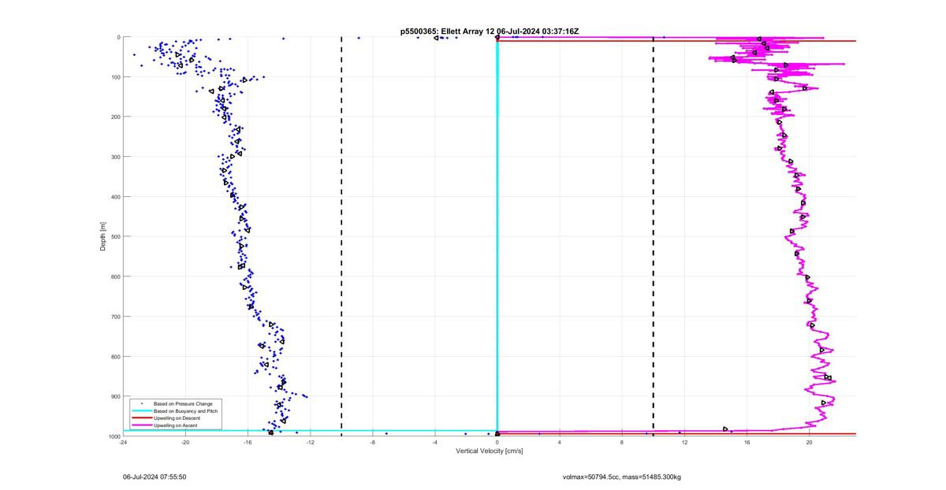The width and height of the screenshot is (946, 490).
Task: Click the '-4' velocity tick label
Action: click(x=434, y=443)
